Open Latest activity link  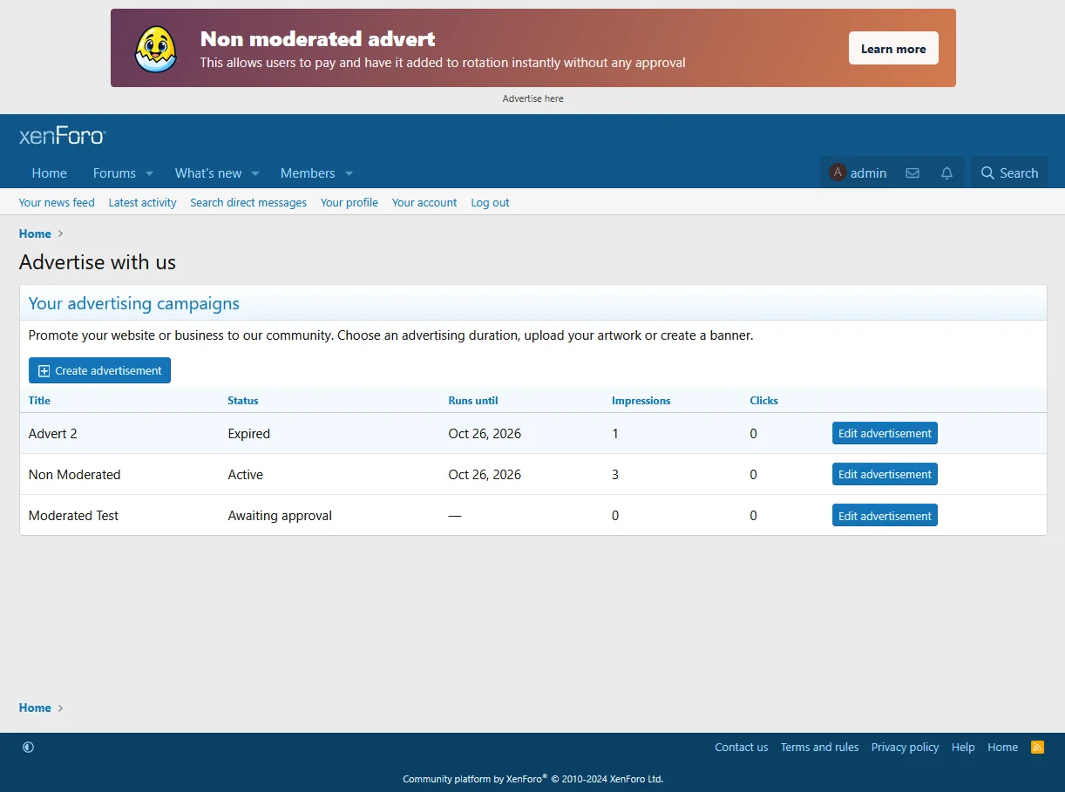point(142,202)
